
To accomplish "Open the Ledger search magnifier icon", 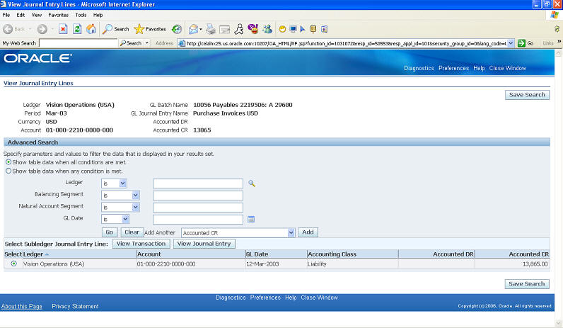I will (x=251, y=183).
